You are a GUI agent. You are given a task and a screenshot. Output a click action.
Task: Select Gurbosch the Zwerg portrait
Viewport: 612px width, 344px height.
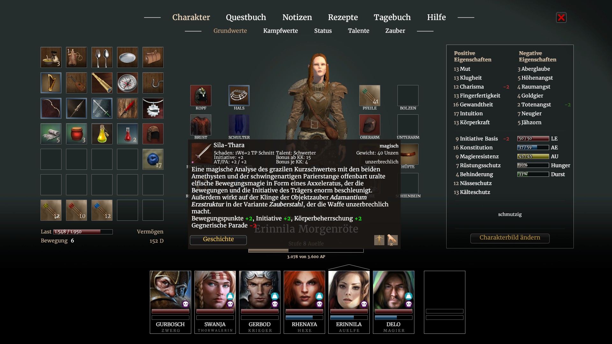coord(171,302)
